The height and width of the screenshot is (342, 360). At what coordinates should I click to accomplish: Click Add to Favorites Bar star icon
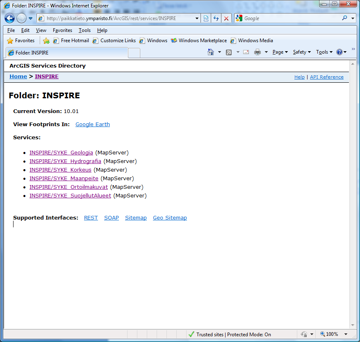tap(46, 41)
